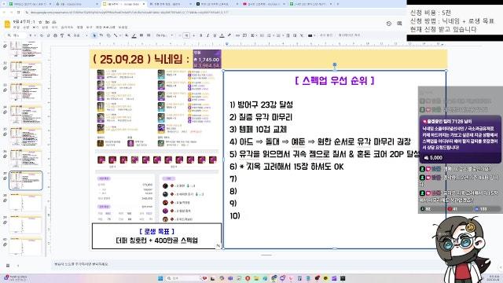Select the text box tool
Image resolution: width=503 pixels, height=283 pixels.
click(101, 35)
